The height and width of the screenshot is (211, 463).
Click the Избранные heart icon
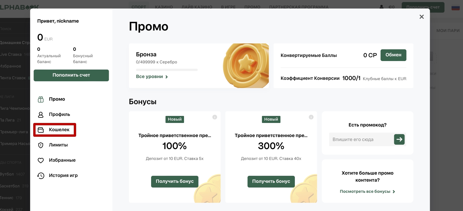click(x=41, y=161)
